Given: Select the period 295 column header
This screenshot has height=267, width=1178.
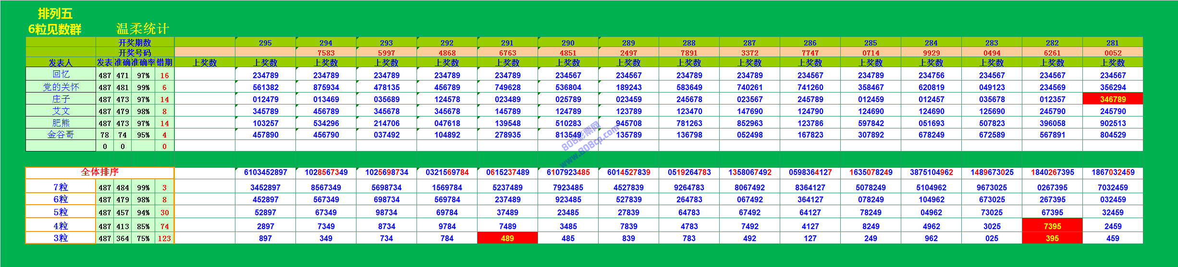Looking at the screenshot, I should tap(265, 43).
